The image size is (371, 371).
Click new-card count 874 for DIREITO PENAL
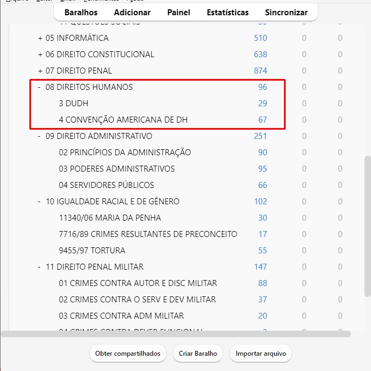coord(260,71)
